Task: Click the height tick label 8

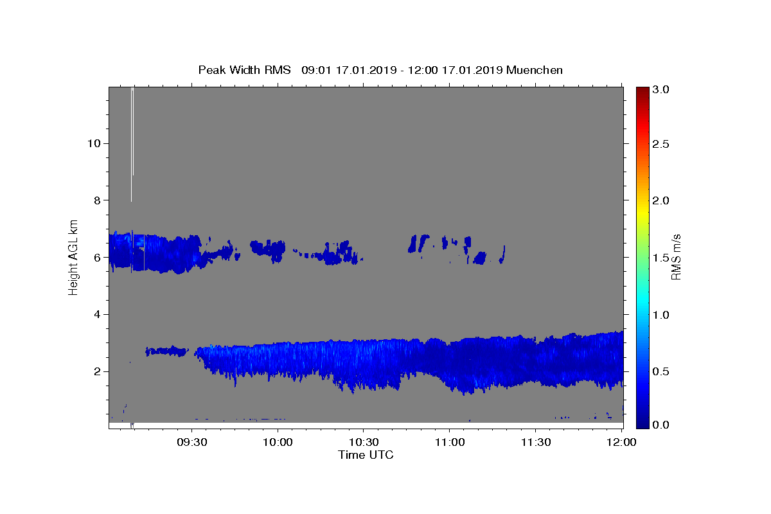Action: pos(96,200)
